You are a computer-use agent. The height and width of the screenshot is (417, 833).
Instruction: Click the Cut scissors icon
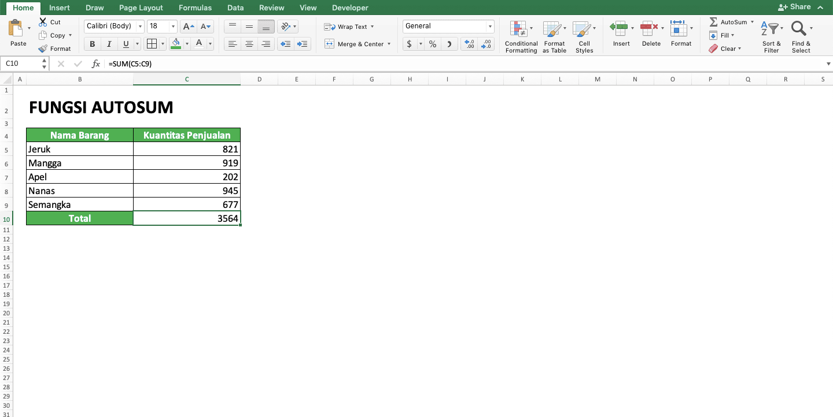click(x=43, y=22)
